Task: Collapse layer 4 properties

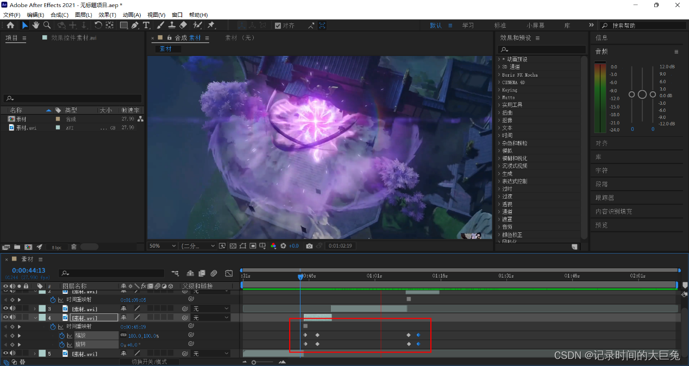Action: click(35, 317)
